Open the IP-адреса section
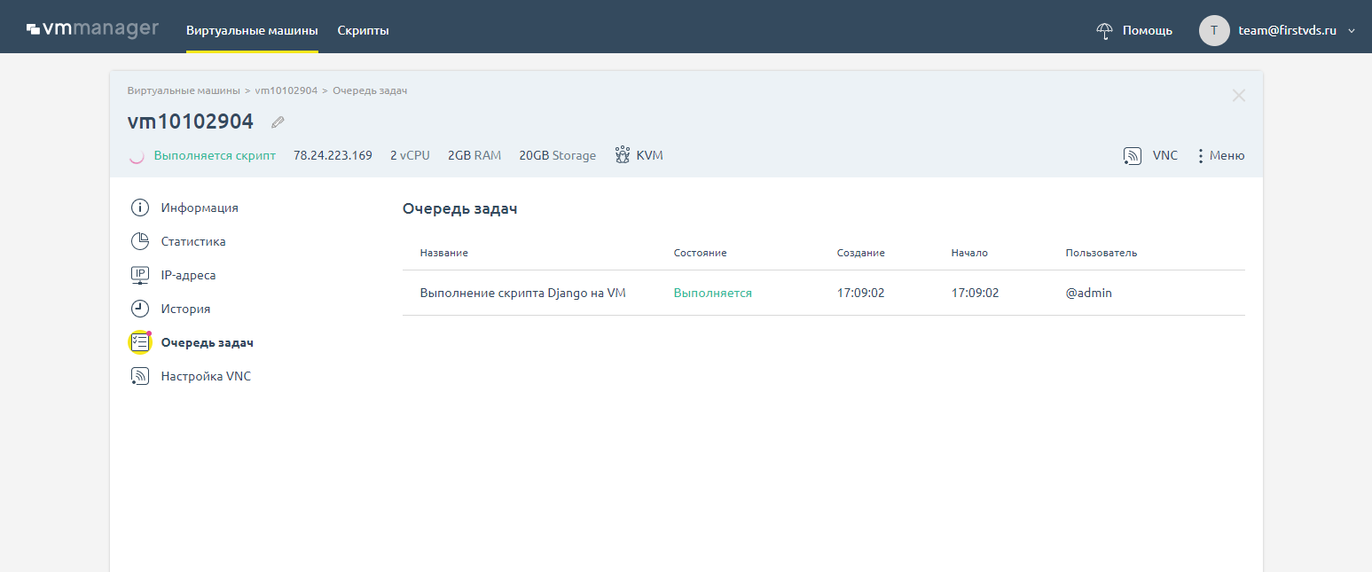 click(x=188, y=275)
